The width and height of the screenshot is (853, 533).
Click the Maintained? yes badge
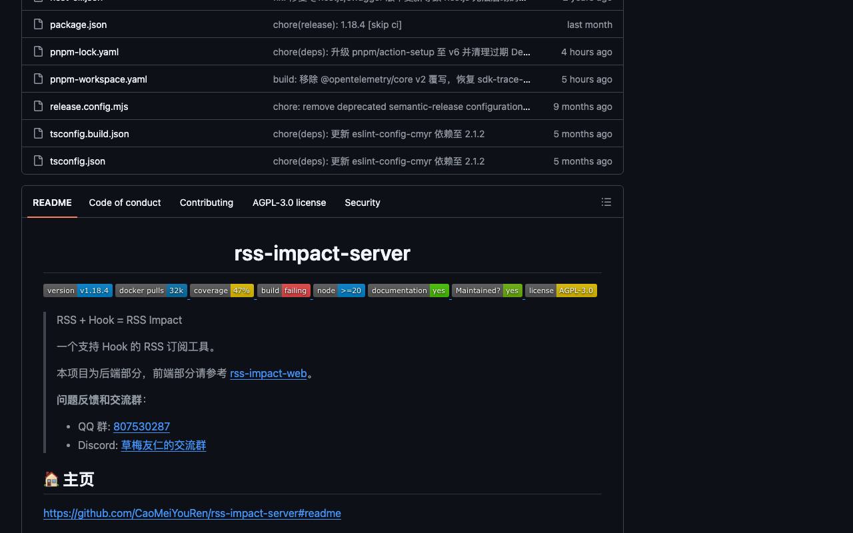487,290
